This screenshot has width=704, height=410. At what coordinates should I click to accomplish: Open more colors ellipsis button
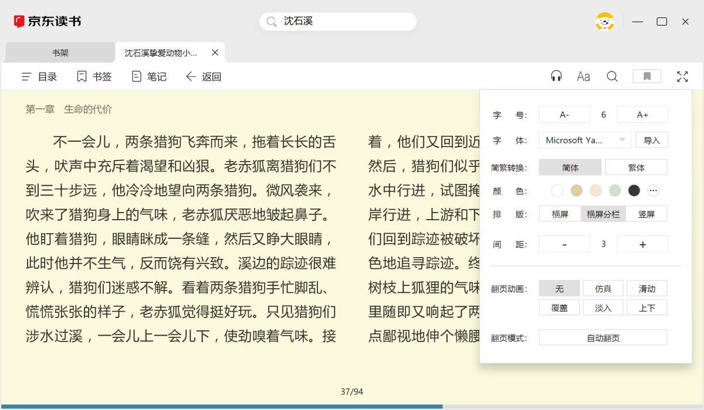click(x=653, y=190)
